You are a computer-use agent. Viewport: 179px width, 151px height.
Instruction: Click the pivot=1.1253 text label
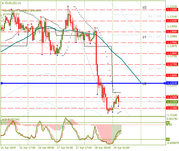11,14
